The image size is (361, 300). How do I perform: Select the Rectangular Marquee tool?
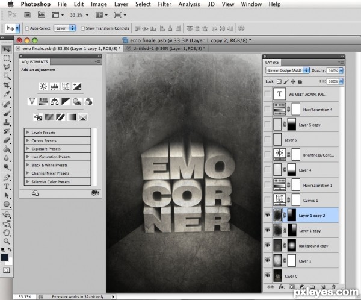7,58
